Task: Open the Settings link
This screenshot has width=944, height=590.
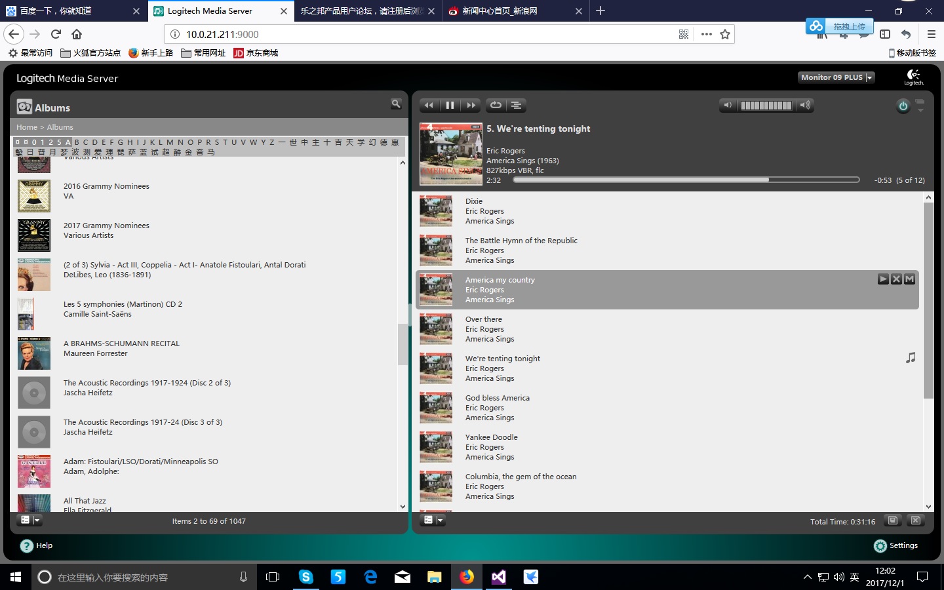Action: (x=903, y=545)
